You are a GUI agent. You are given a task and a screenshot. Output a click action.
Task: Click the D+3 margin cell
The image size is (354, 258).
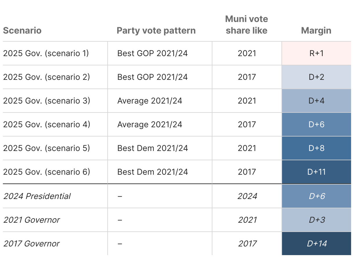click(x=316, y=220)
